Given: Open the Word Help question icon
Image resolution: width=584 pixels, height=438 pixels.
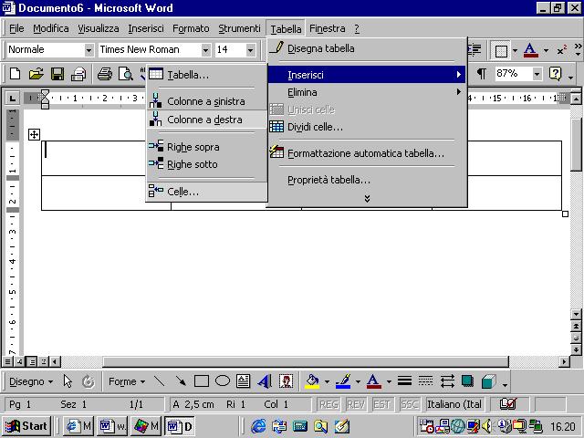Looking at the screenshot, I should pos(555,74).
